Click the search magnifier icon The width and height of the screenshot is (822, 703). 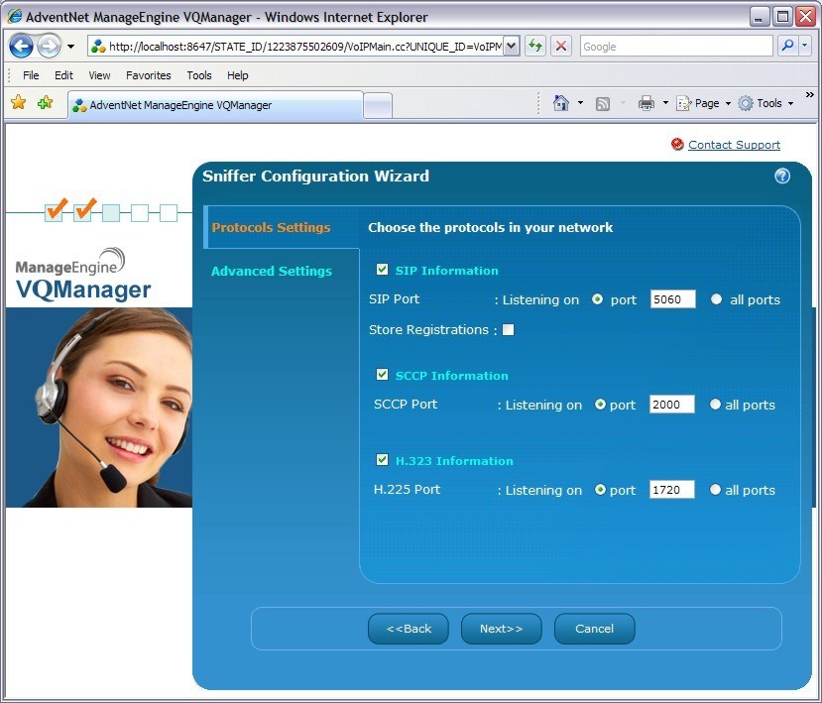pyautogui.click(x=787, y=47)
